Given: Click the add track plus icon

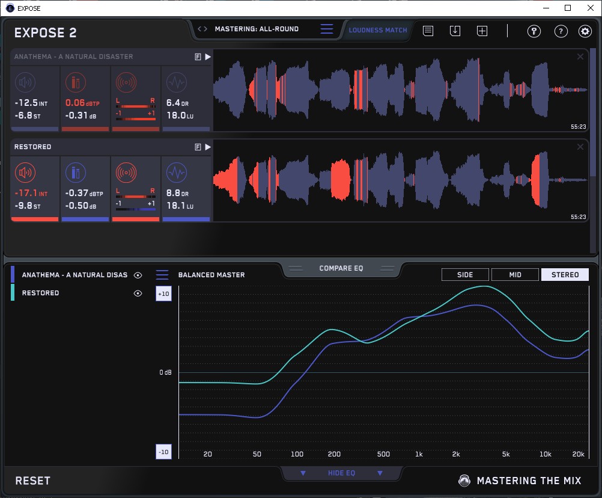Looking at the screenshot, I should (x=482, y=31).
